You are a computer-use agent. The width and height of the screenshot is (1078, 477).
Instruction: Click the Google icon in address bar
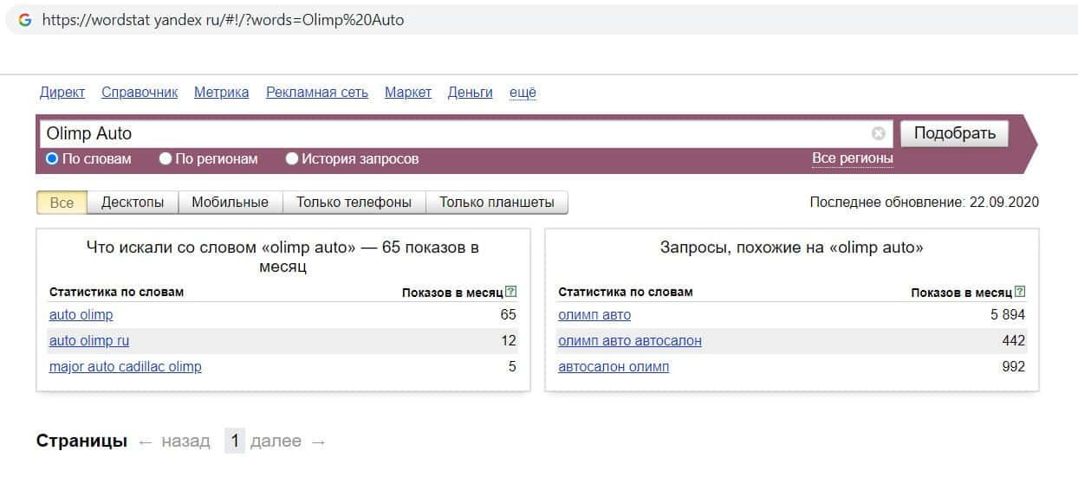click(x=24, y=19)
